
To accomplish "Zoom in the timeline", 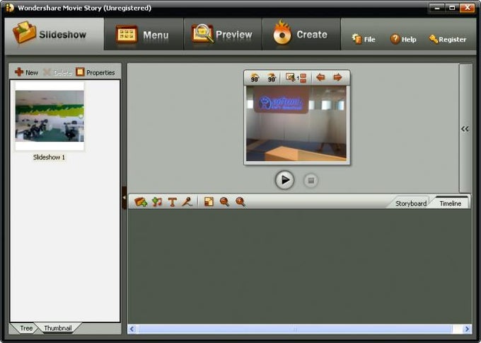I will (x=240, y=202).
